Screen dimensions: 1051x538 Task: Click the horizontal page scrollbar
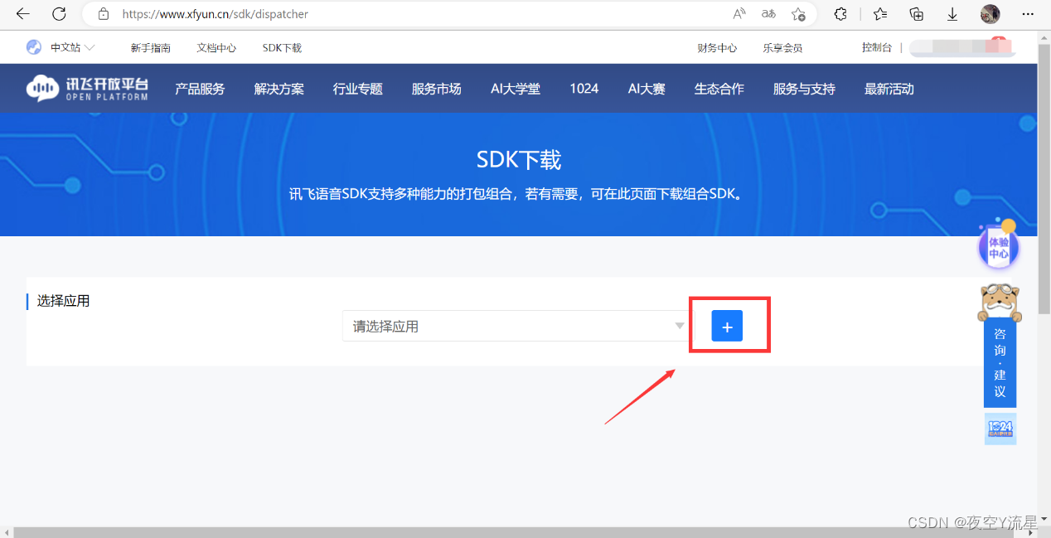[x=512, y=531]
